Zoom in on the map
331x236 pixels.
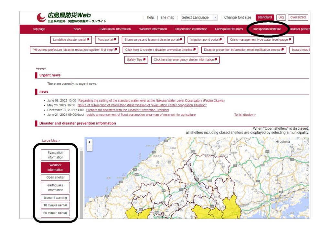[90, 142]
